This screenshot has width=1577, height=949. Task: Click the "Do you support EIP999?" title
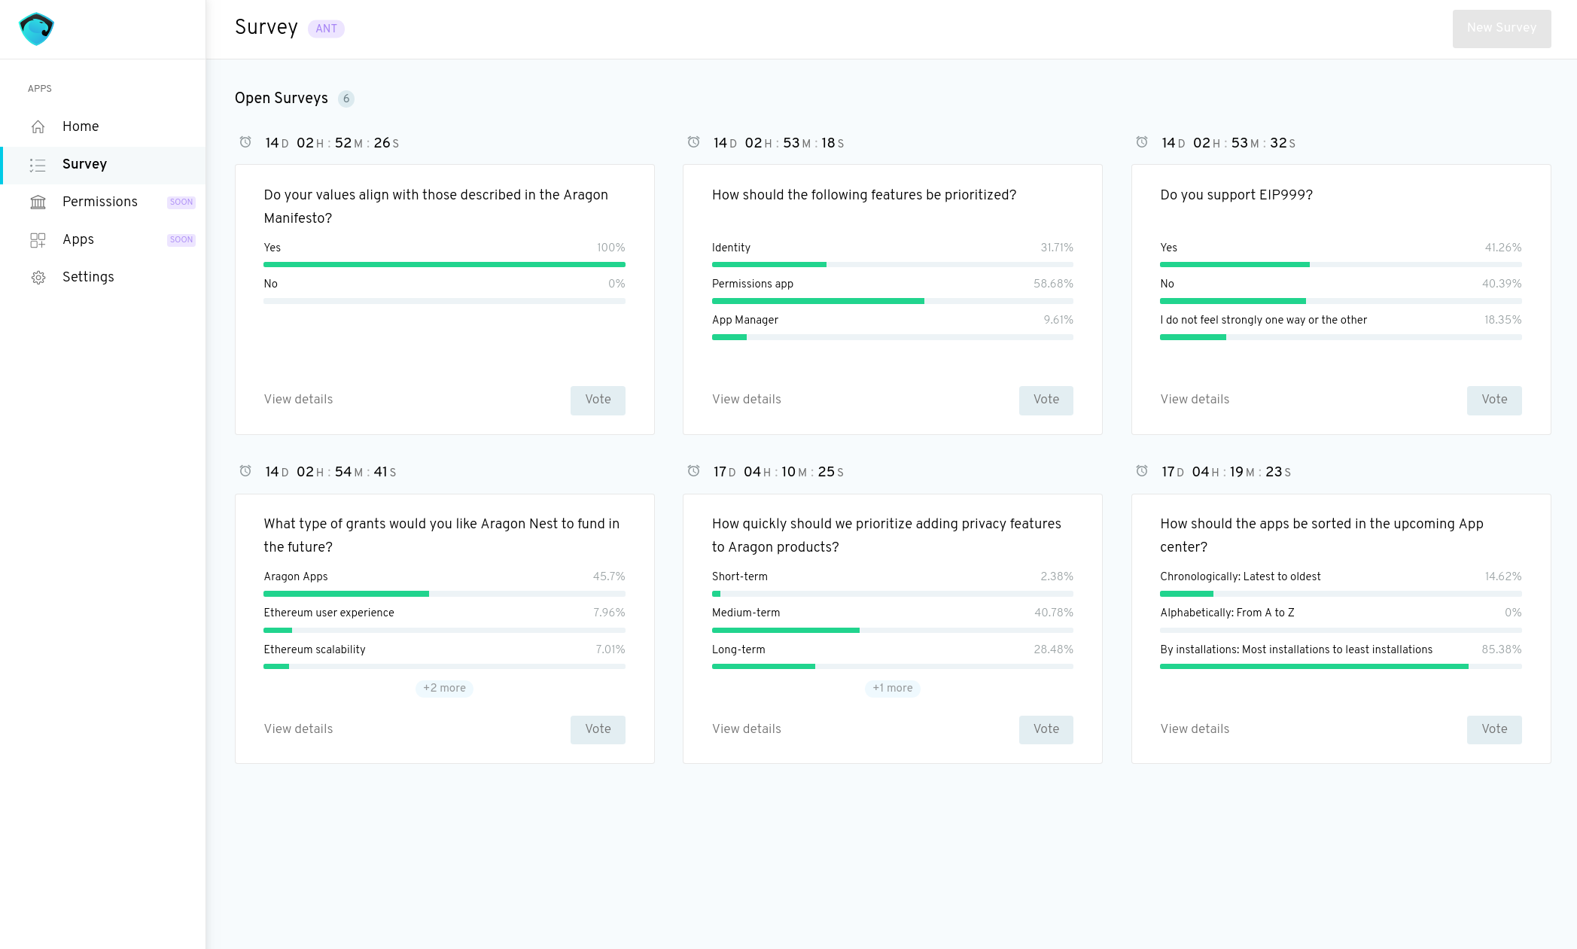pyautogui.click(x=1236, y=196)
